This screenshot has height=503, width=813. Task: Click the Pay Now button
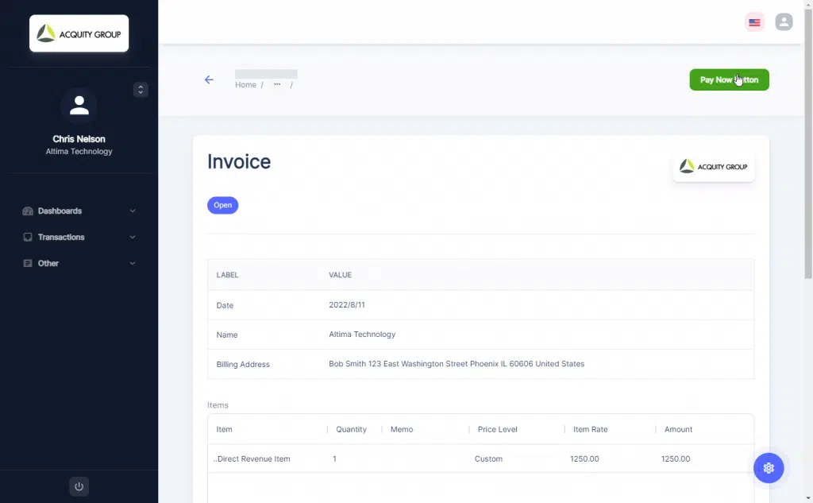pyautogui.click(x=728, y=79)
